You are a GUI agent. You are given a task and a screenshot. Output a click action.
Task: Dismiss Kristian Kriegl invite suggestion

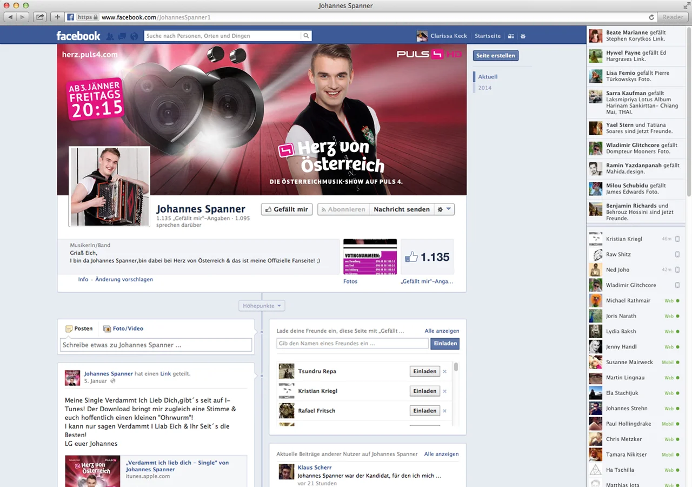(445, 391)
